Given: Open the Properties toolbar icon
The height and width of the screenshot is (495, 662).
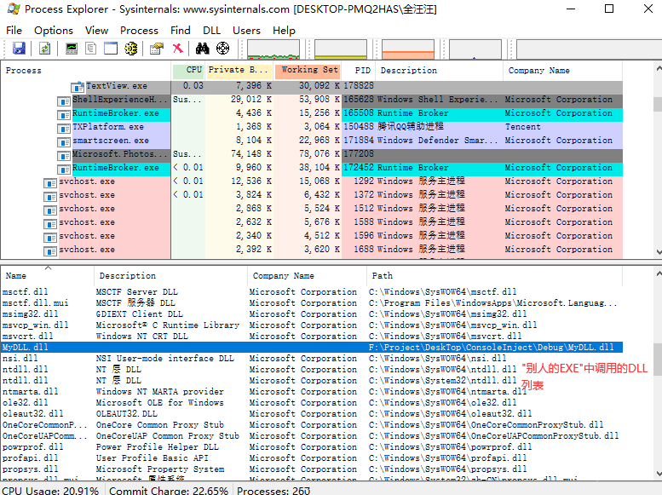Looking at the screenshot, I should pyautogui.click(x=157, y=49).
